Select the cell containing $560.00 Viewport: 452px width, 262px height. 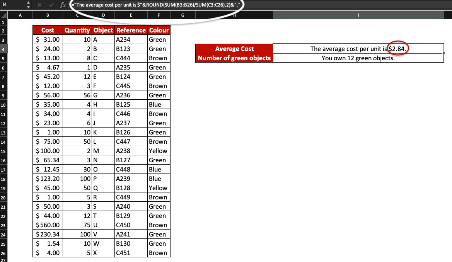coord(48,225)
